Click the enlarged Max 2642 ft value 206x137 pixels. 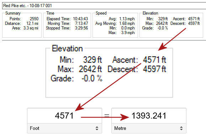pos(90,69)
